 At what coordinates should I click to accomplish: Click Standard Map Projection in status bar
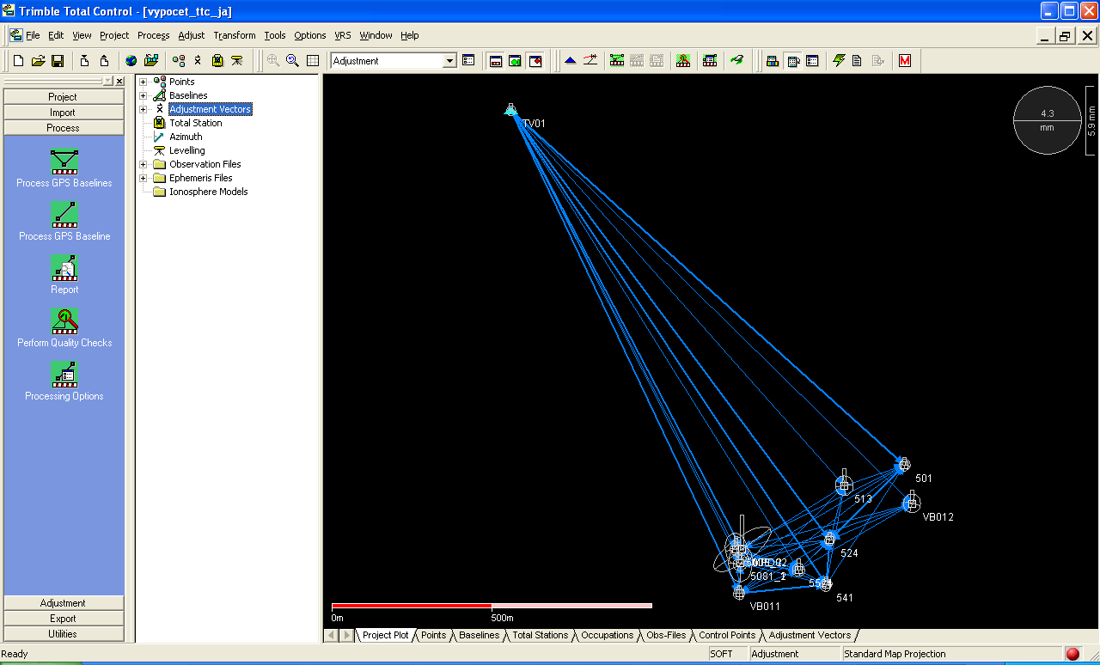895,654
